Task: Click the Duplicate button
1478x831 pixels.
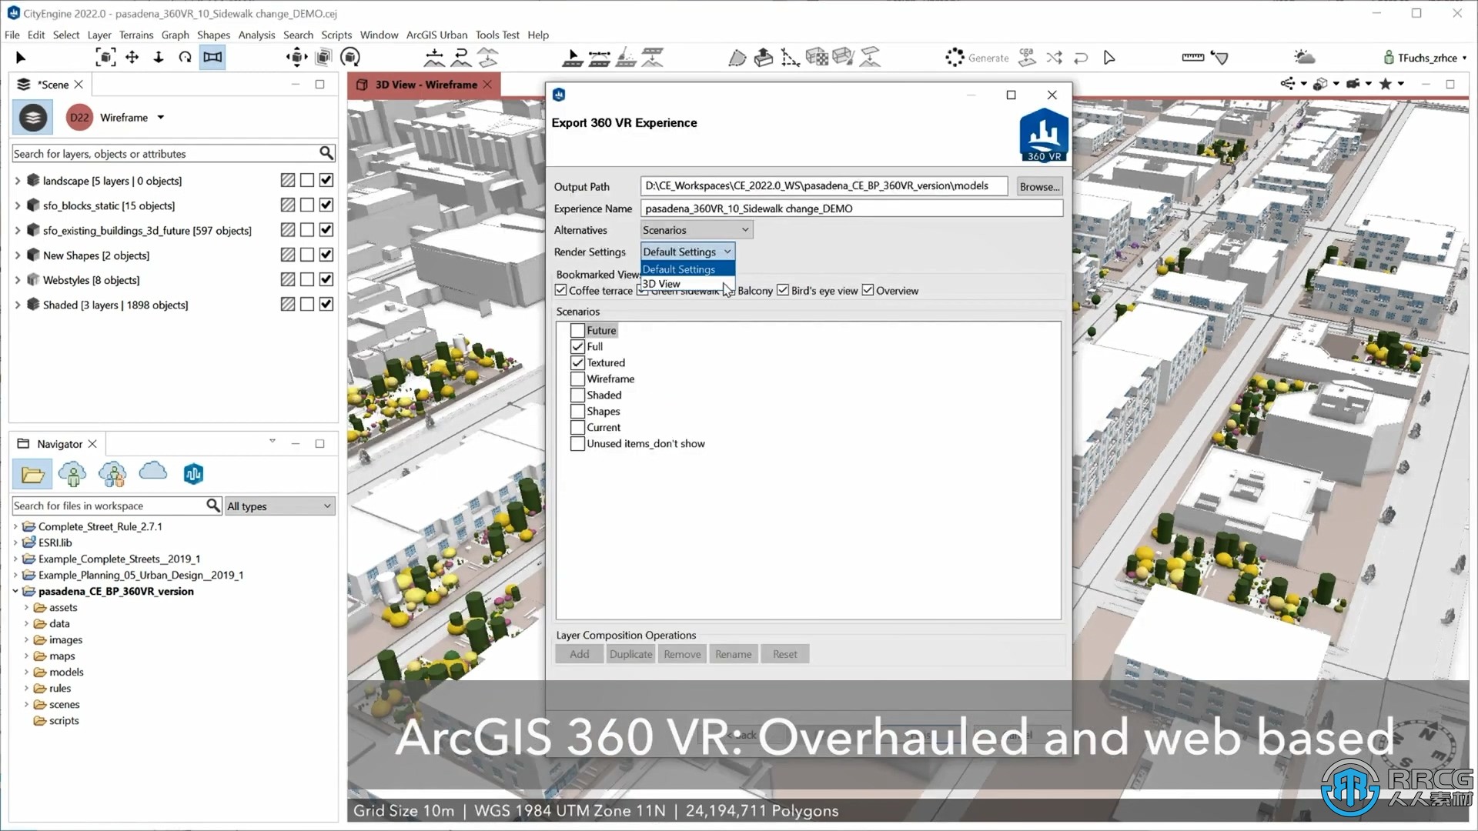Action: pyautogui.click(x=630, y=654)
